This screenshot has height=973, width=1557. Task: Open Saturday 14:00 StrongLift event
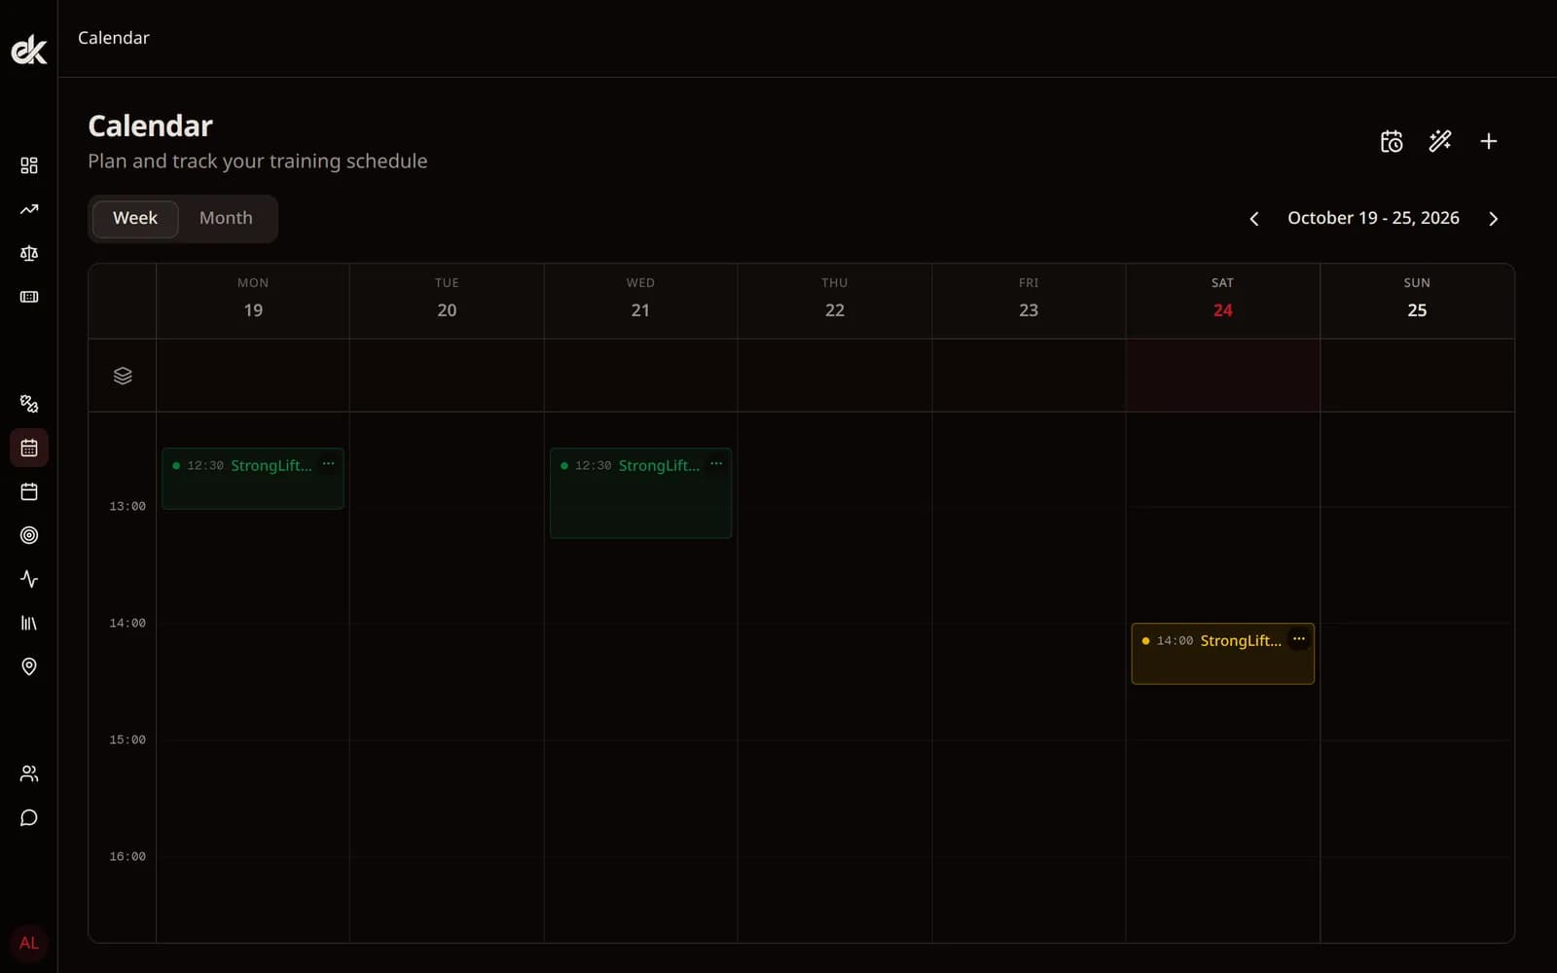coord(1222,654)
